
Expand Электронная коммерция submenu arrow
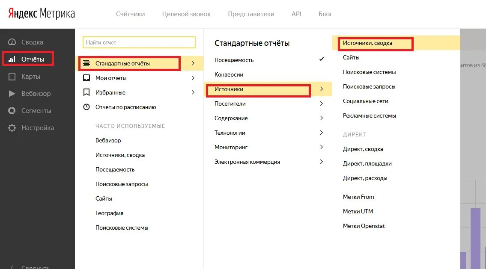(322, 162)
